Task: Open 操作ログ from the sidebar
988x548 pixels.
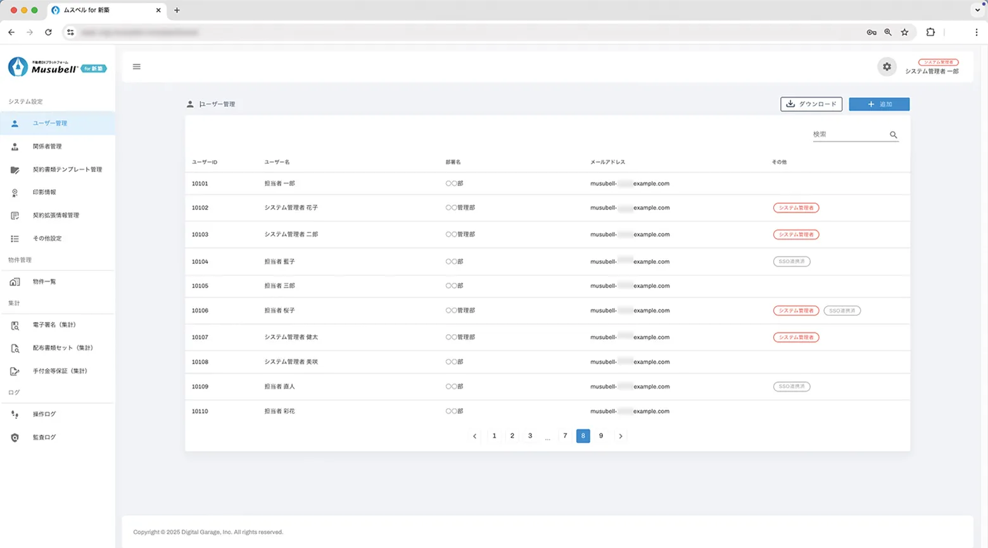Action: (x=44, y=414)
